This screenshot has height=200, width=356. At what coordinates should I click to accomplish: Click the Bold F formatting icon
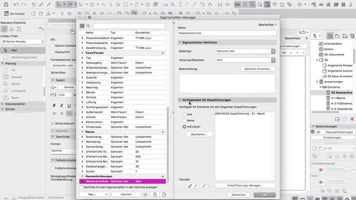click(x=55, y=106)
